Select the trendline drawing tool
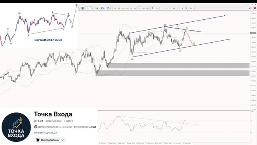This screenshot has height=145, width=257. 170,8
